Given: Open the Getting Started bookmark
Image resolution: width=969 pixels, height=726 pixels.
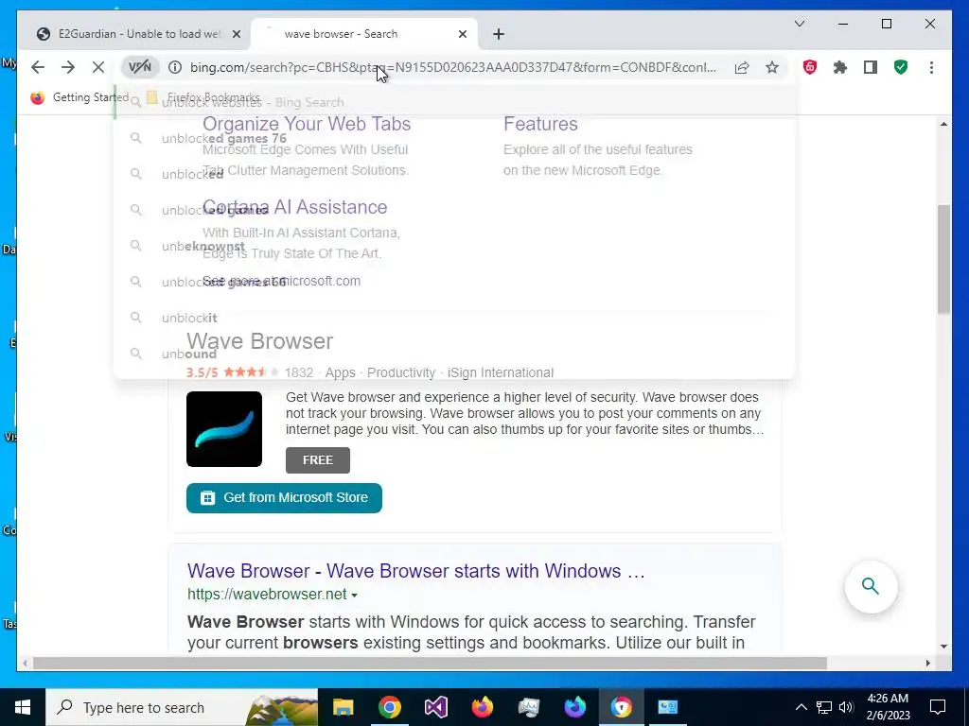Looking at the screenshot, I should tap(79, 97).
